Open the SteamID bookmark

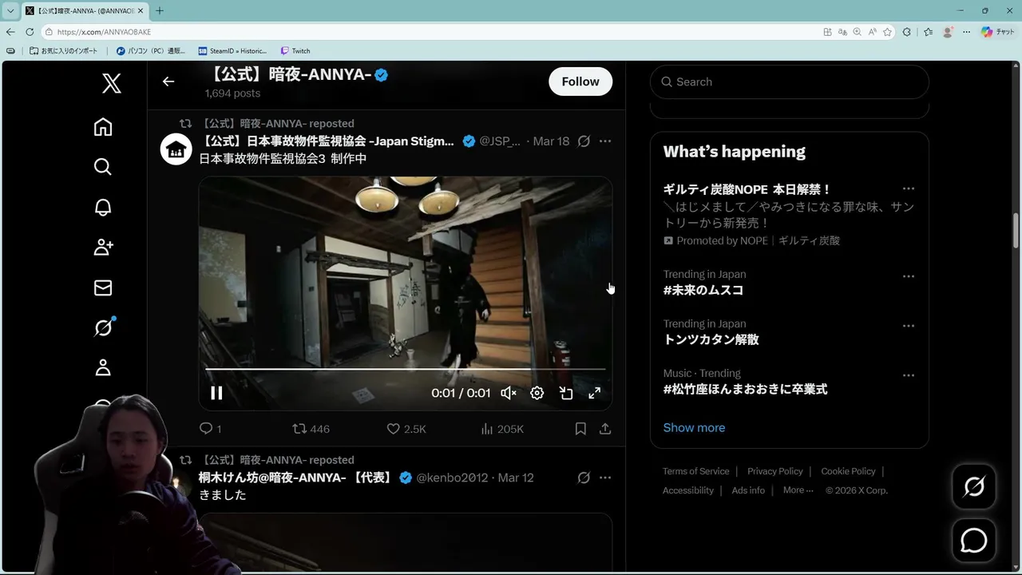click(232, 51)
